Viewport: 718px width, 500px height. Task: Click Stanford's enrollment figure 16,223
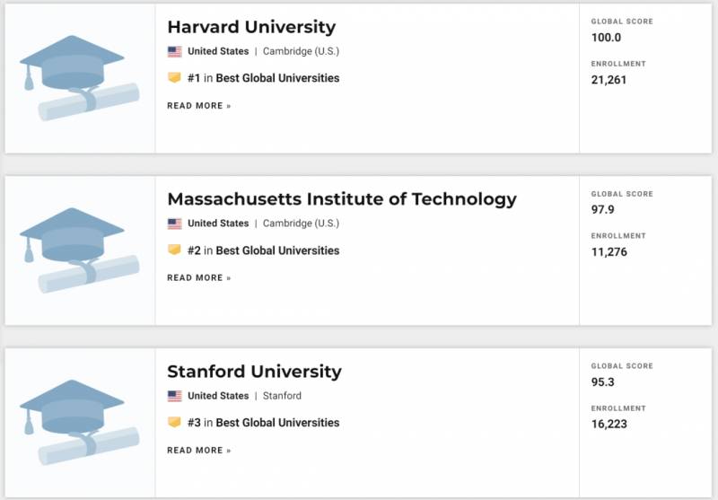click(609, 425)
